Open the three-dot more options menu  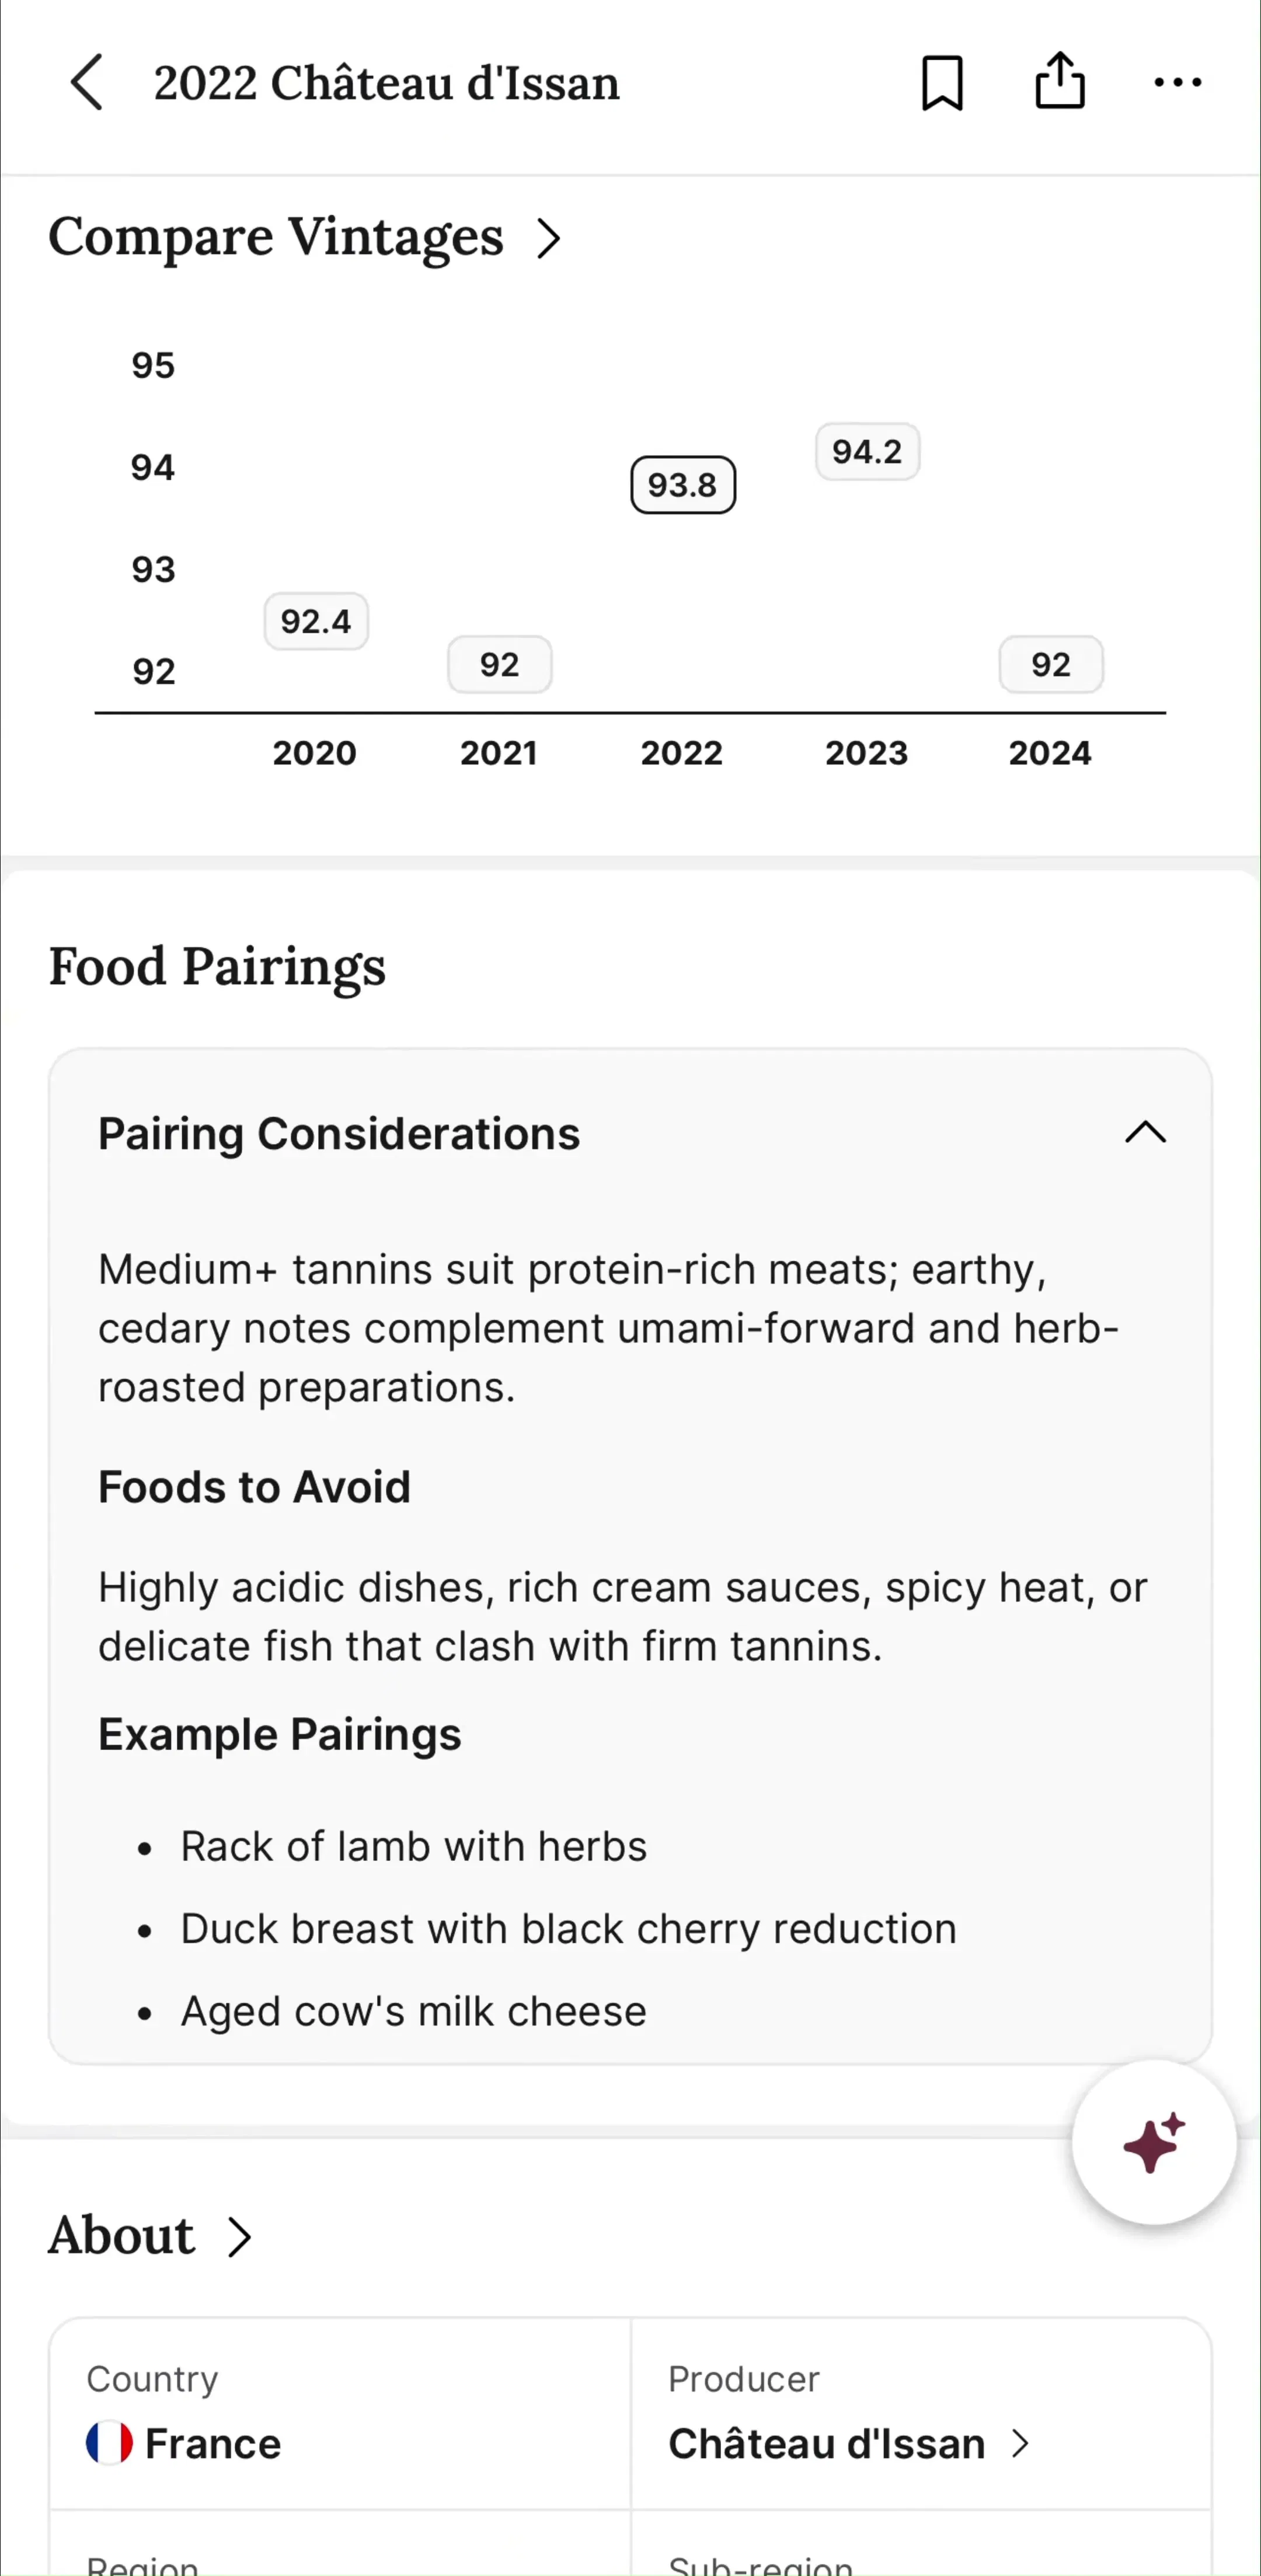coord(1177,82)
